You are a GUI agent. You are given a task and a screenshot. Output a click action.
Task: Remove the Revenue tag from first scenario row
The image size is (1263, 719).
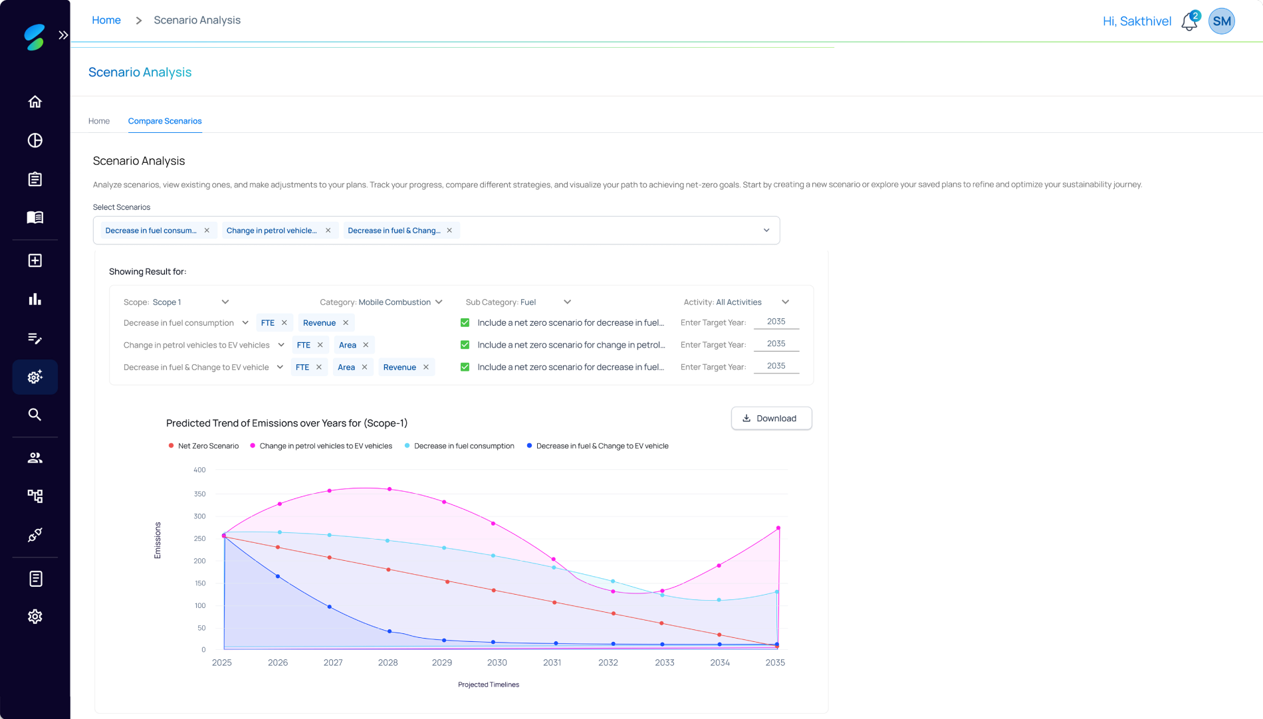(x=346, y=323)
